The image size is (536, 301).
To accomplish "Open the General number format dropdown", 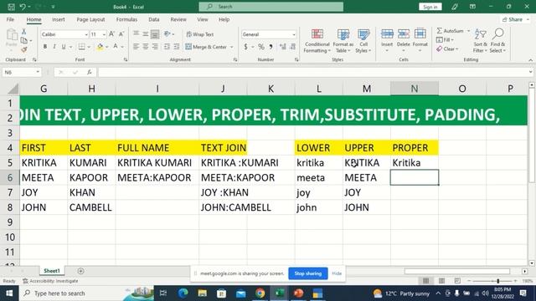I will [294, 34].
